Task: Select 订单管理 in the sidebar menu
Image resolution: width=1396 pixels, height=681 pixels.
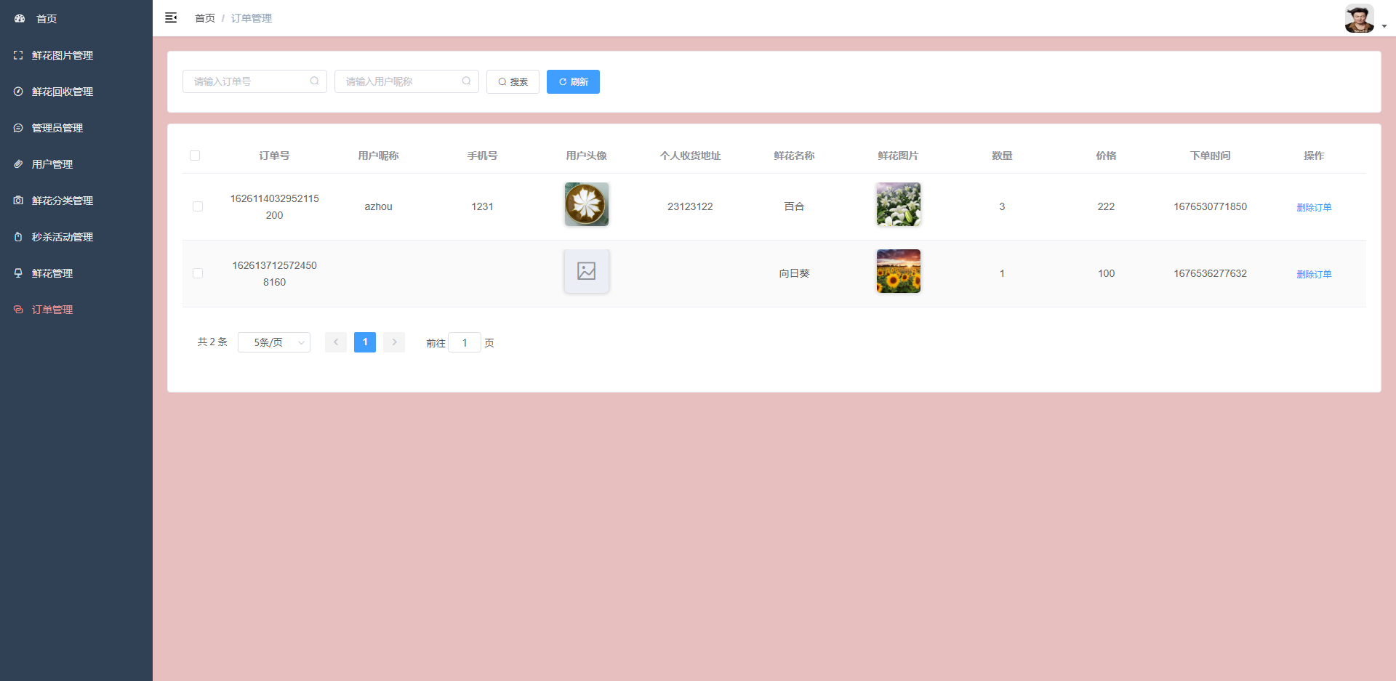Action: point(52,310)
